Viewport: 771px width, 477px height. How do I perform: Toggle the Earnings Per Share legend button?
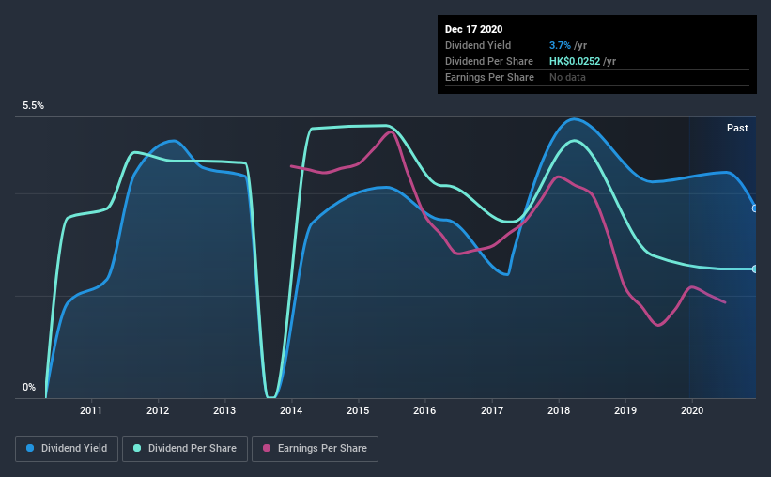(315, 449)
